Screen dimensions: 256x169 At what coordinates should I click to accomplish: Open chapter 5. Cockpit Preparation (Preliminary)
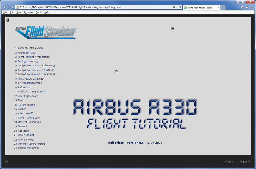(35, 65)
